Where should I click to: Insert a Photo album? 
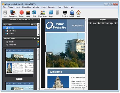pos(43,14)
